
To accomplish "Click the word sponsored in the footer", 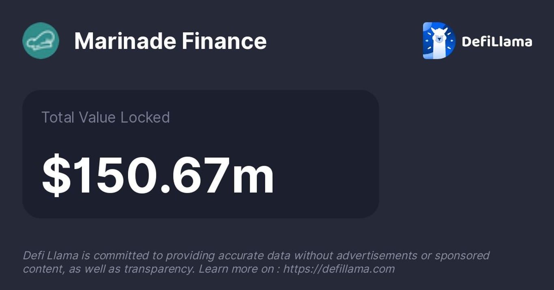I will tap(462, 256).
